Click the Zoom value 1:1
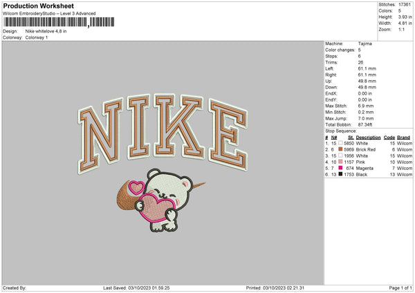415x293 pixels. [x=401, y=30]
